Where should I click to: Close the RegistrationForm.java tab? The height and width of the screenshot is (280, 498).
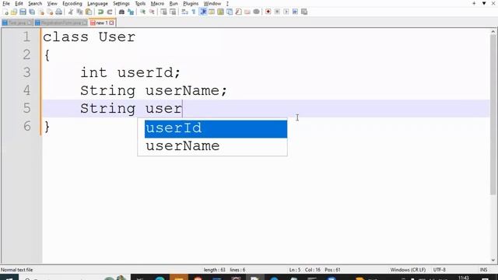click(x=84, y=23)
